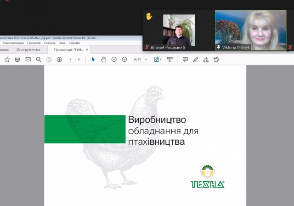Open the sign document pen tool
294x206 pixels.
click(206, 60)
